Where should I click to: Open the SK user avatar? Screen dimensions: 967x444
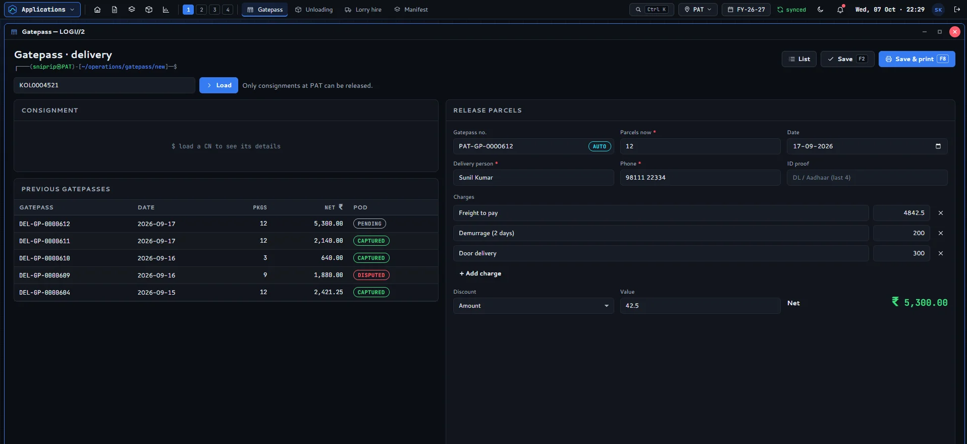pyautogui.click(x=938, y=10)
